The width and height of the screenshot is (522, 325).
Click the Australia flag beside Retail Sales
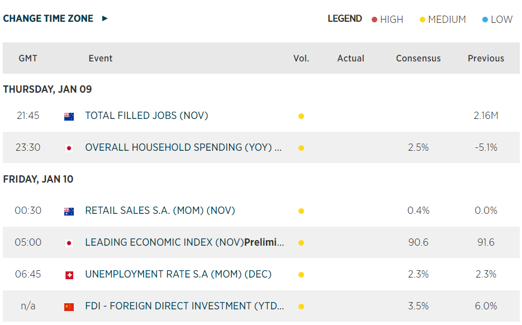pos(69,211)
